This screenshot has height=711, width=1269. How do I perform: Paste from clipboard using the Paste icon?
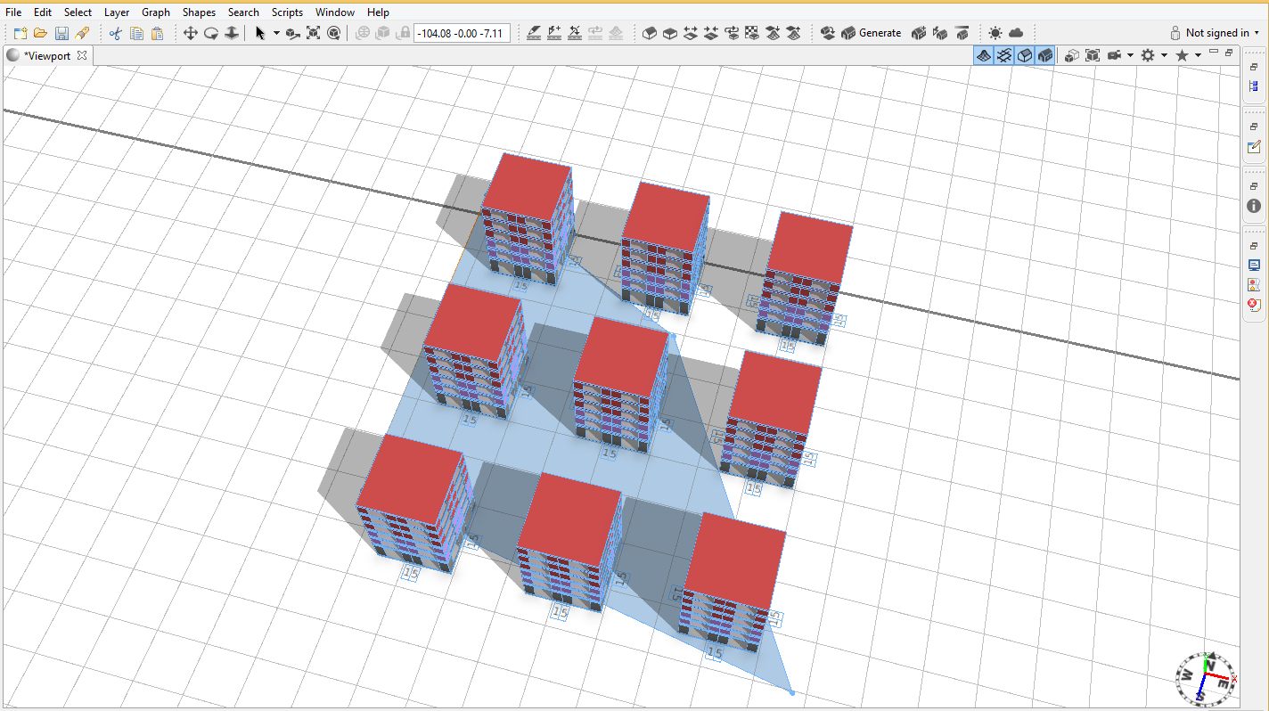coord(158,33)
